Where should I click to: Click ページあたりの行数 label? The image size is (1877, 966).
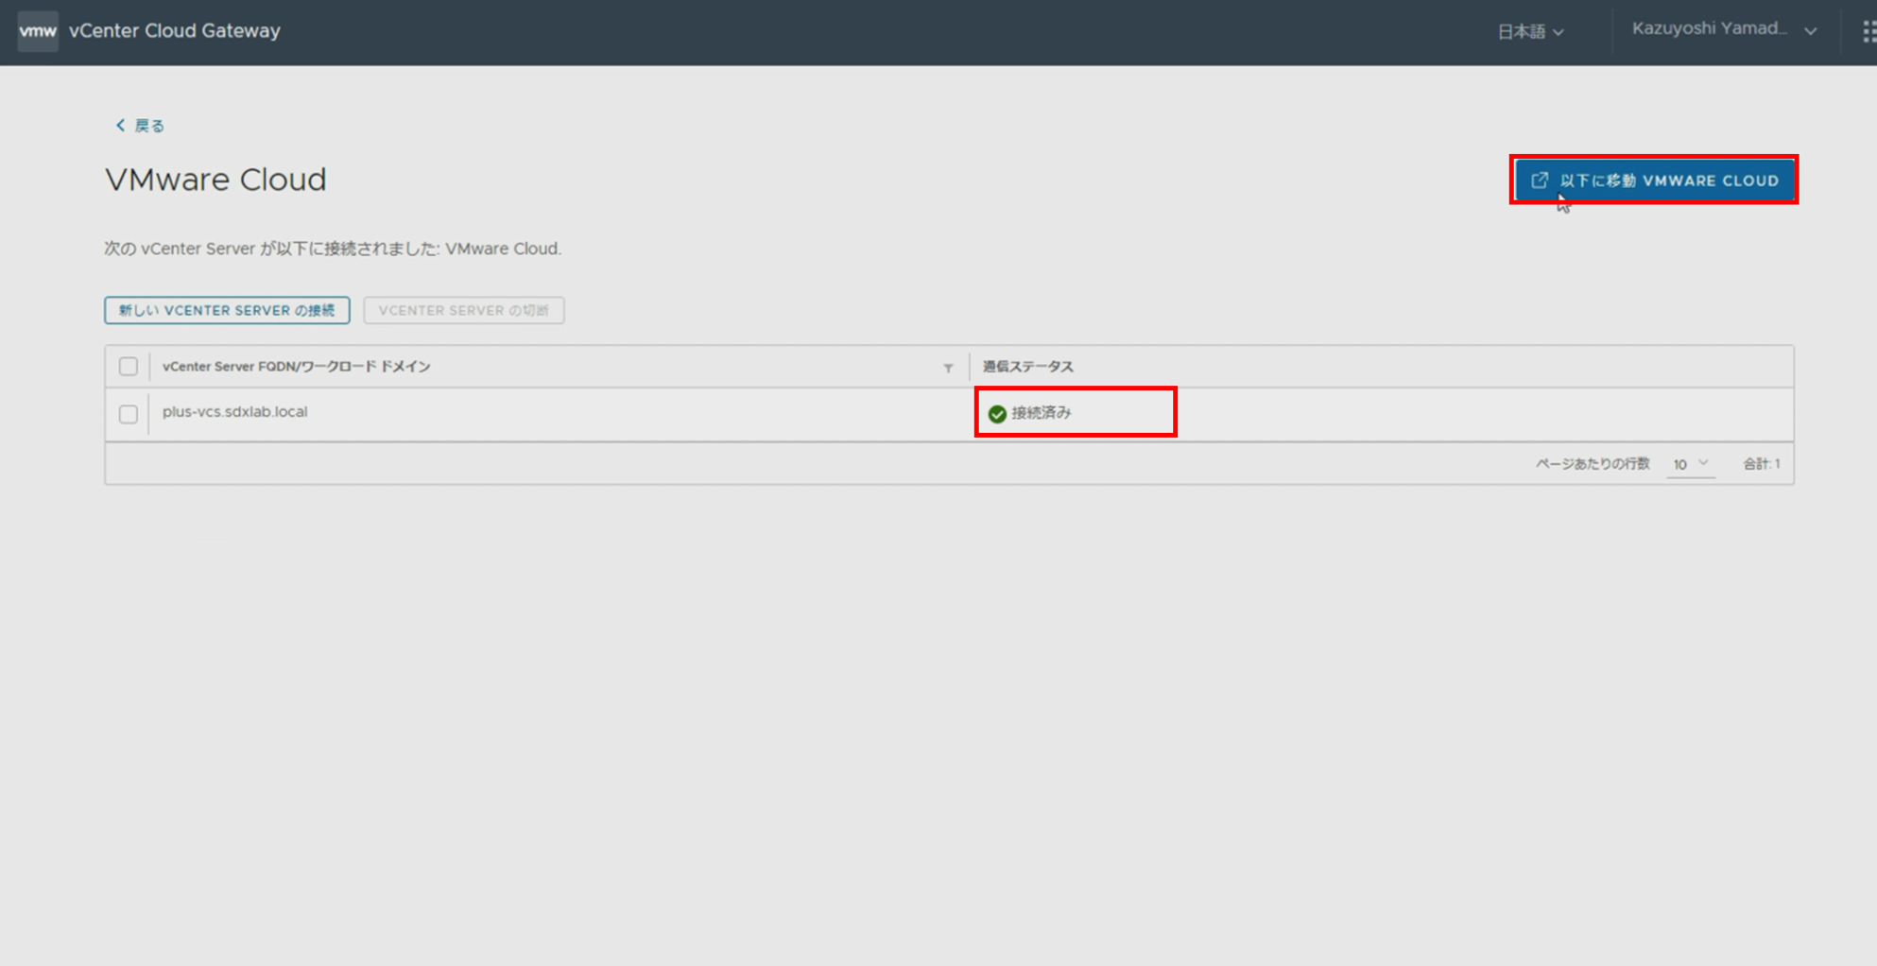[1593, 464]
